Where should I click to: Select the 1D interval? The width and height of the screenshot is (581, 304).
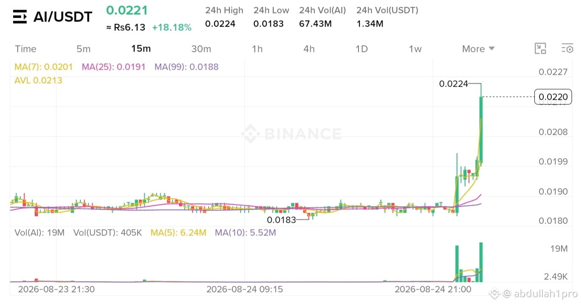(361, 49)
